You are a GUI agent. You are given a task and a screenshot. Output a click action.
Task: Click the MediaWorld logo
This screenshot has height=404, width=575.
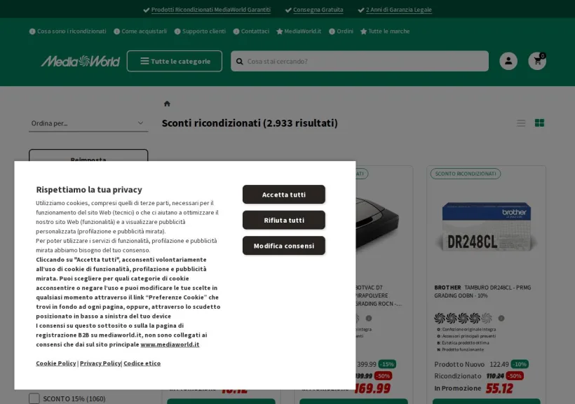pos(81,61)
